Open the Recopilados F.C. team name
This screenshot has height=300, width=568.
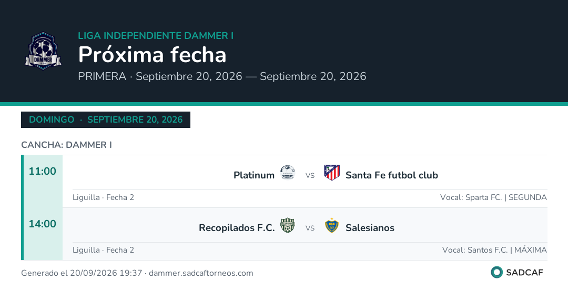coord(237,228)
